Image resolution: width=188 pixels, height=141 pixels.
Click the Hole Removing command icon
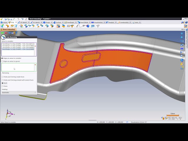tap(3, 37)
